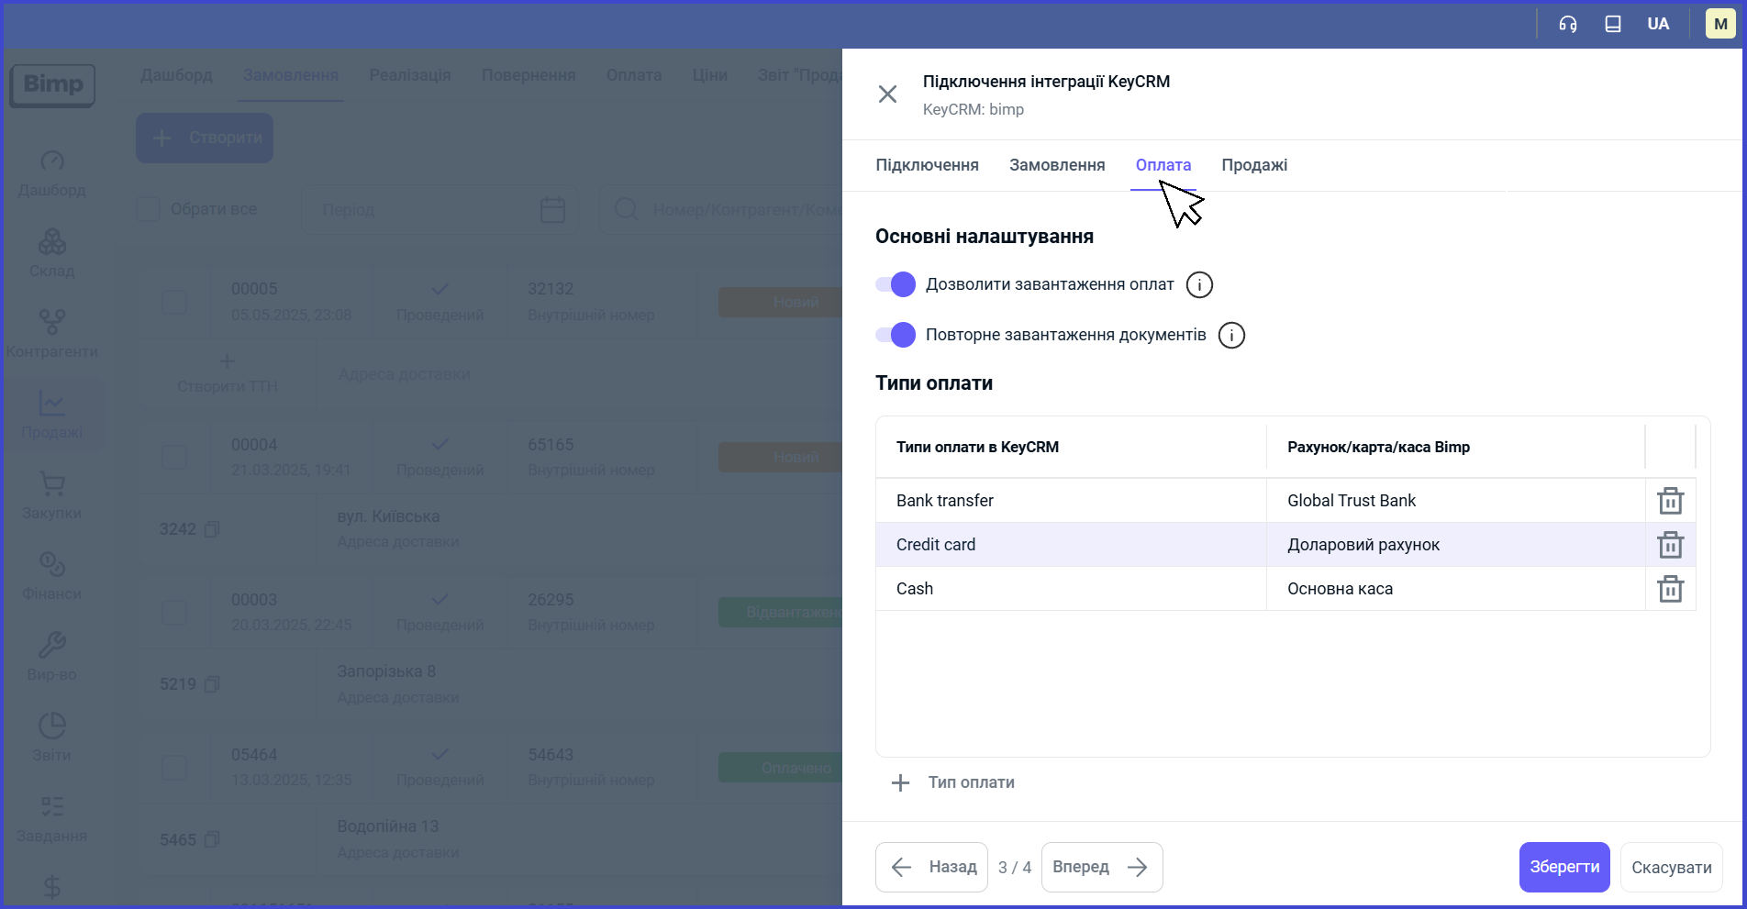Open Повернення top menu tab

click(x=529, y=75)
